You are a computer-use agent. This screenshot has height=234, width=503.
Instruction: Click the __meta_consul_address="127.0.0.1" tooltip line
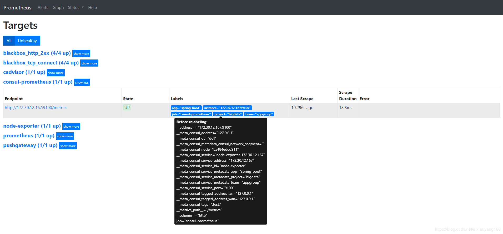(205, 133)
